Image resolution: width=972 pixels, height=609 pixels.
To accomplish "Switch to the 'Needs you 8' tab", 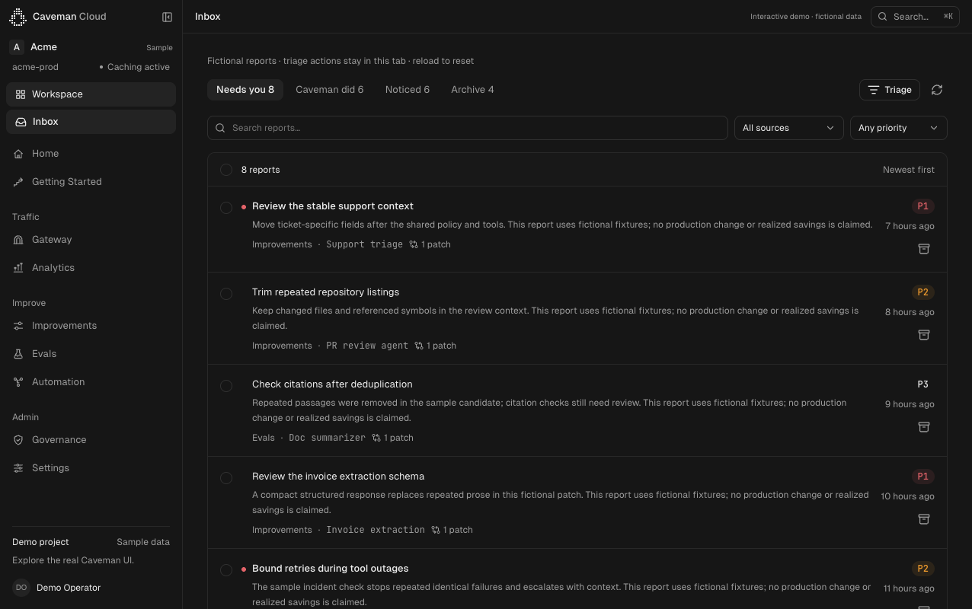I will [x=245, y=90].
